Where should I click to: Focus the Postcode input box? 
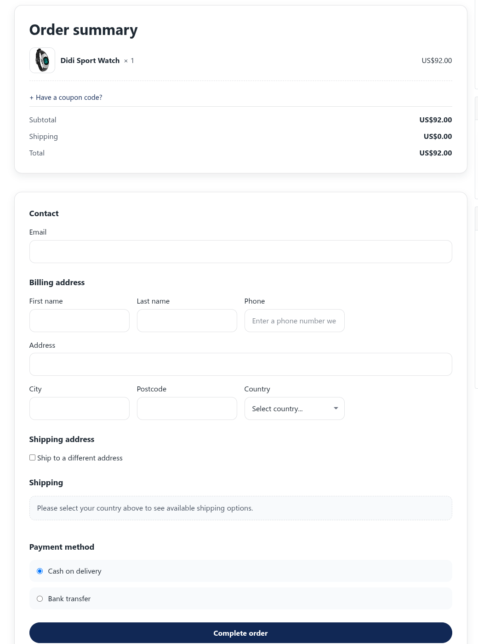click(x=187, y=408)
